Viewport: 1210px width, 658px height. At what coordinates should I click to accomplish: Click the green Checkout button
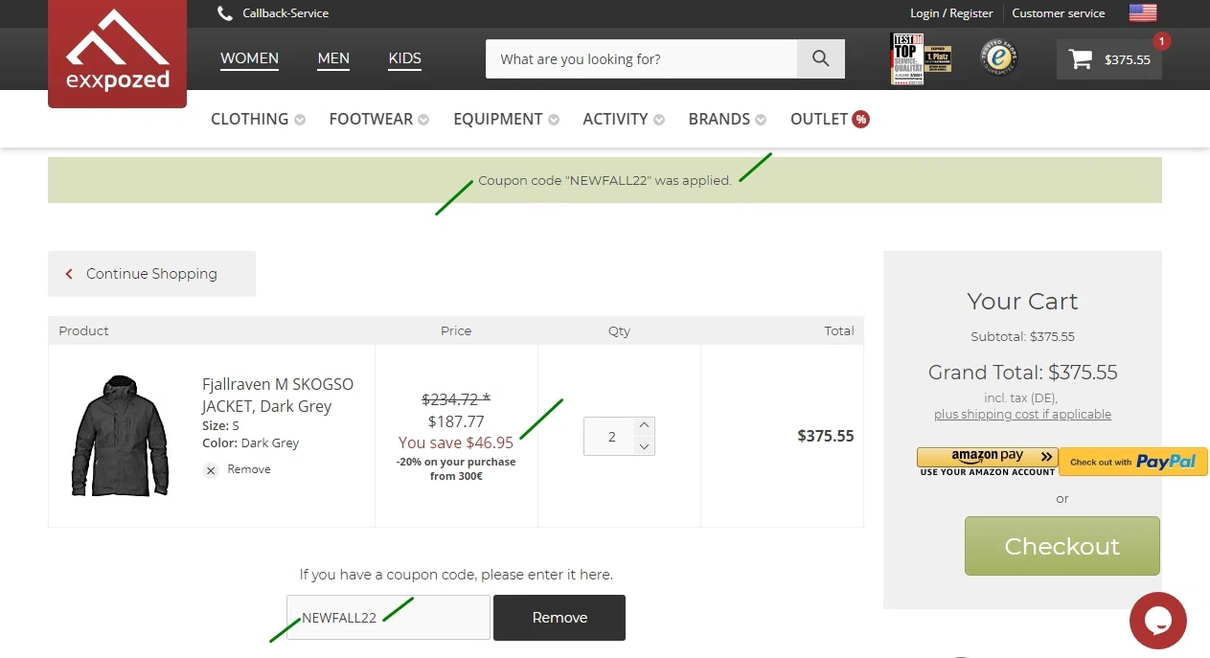click(x=1062, y=546)
